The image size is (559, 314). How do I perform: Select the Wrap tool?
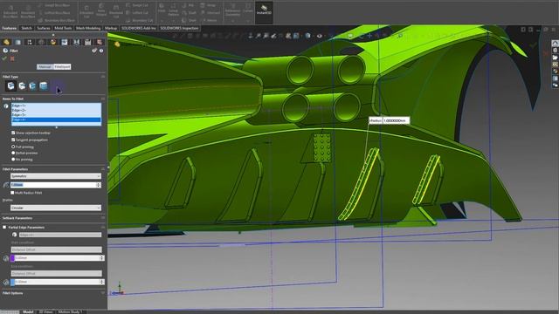208,5
